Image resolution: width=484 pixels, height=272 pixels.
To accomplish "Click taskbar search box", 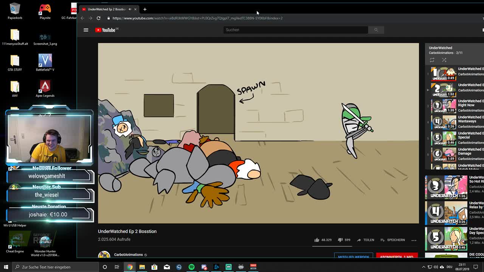I will coord(56,267).
